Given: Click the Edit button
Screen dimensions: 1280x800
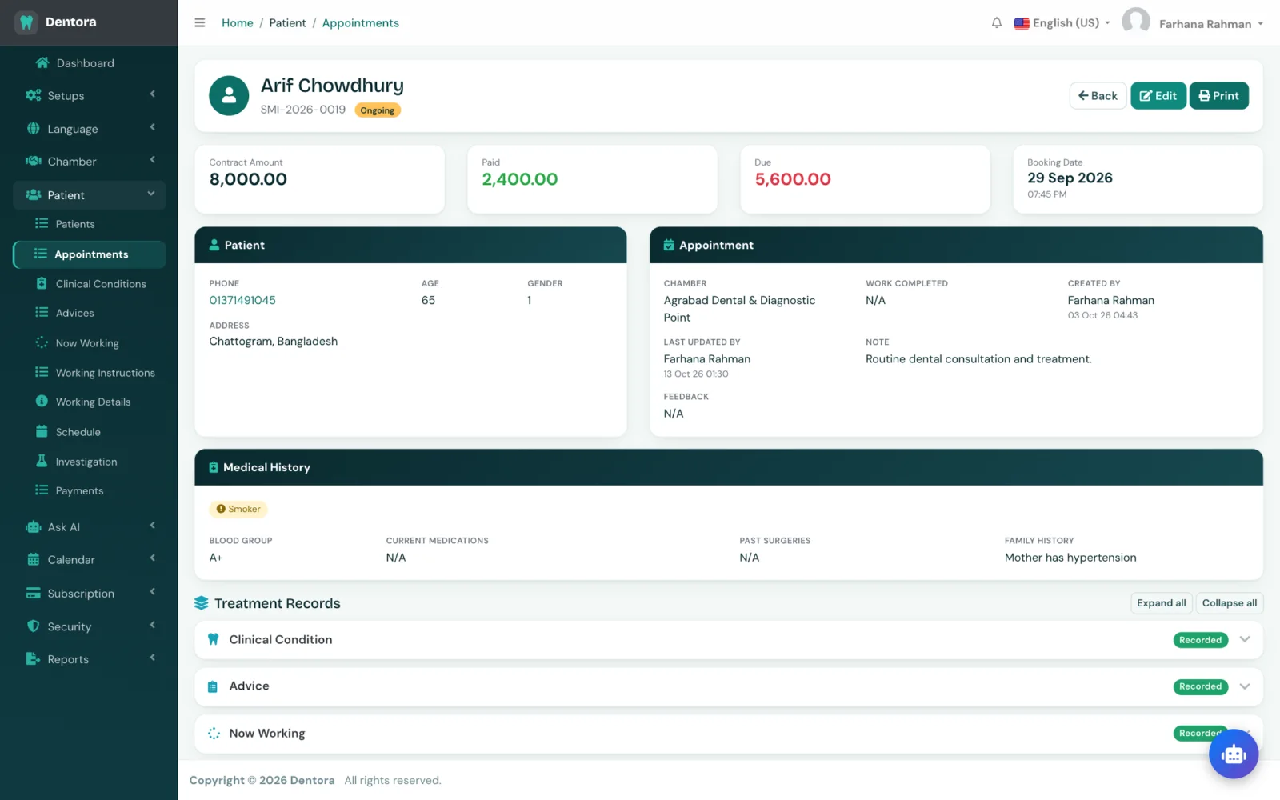Looking at the screenshot, I should 1158,96.
